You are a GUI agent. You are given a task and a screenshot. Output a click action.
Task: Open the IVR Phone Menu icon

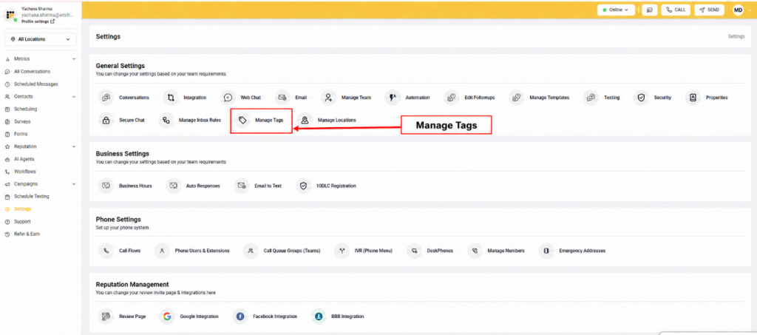(x=342, y=251)
